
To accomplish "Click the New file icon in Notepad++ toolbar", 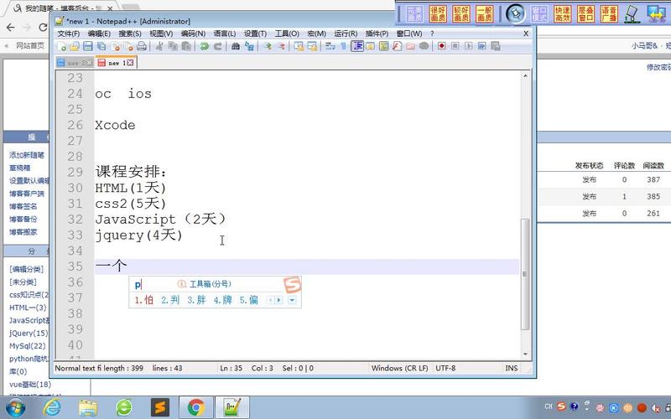I will (61, 46).
